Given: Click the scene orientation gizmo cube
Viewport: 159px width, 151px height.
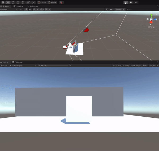Looking at the screenshot, I should coord(151,19).
